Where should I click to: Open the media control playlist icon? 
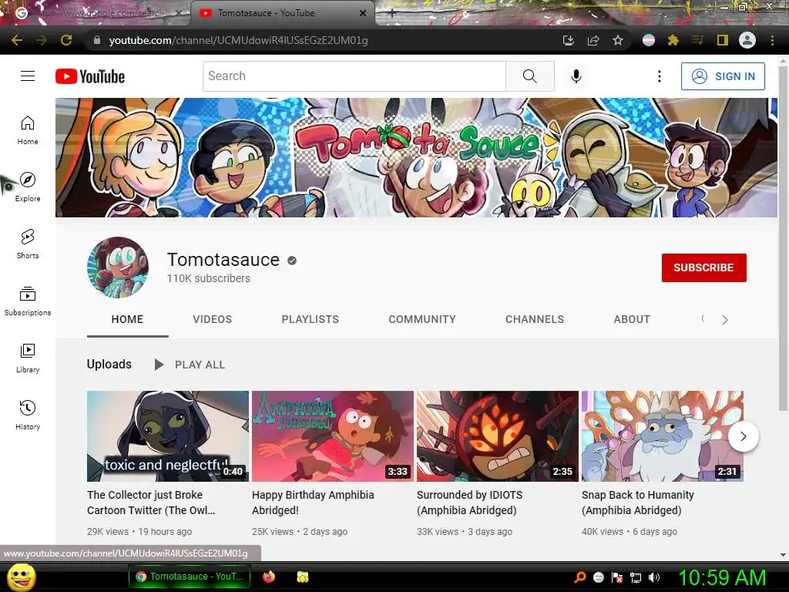pyautogui.click(x=698, y=40)
